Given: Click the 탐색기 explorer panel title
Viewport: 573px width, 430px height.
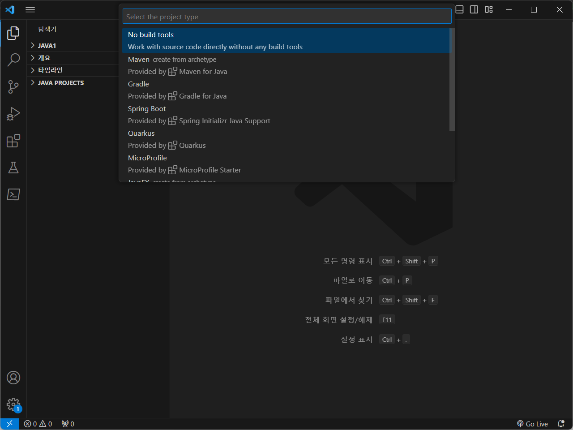Looking at the screenshot, I should (x=47, y=29).
